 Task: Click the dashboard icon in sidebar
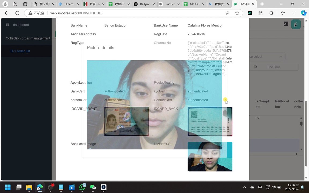coord(8,25)
